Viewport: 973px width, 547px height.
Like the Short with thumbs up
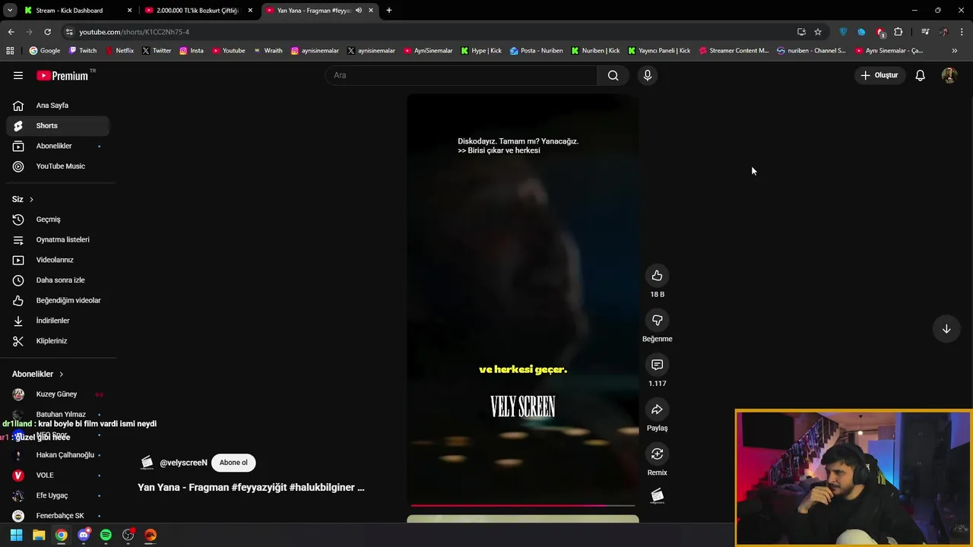(x=657, y=276)
